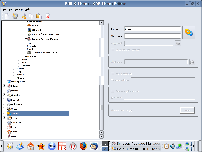This screenshot has width=202, height=152.
Task: Click the Paste clipboard icon
Action: tap(39, 16)
